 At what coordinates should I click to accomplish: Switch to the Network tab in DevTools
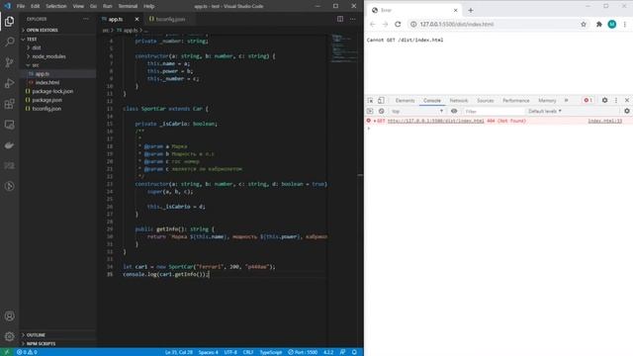(459, 100)
